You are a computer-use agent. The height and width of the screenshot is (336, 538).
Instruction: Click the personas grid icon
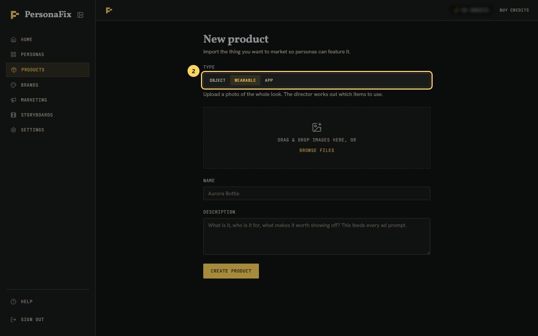click(13, 55)
